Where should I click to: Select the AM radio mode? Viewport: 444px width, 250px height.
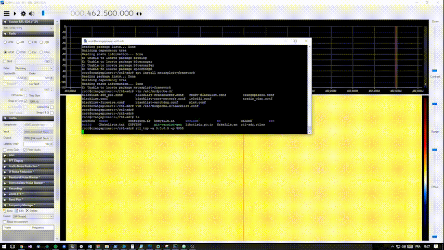click(18, 42)
